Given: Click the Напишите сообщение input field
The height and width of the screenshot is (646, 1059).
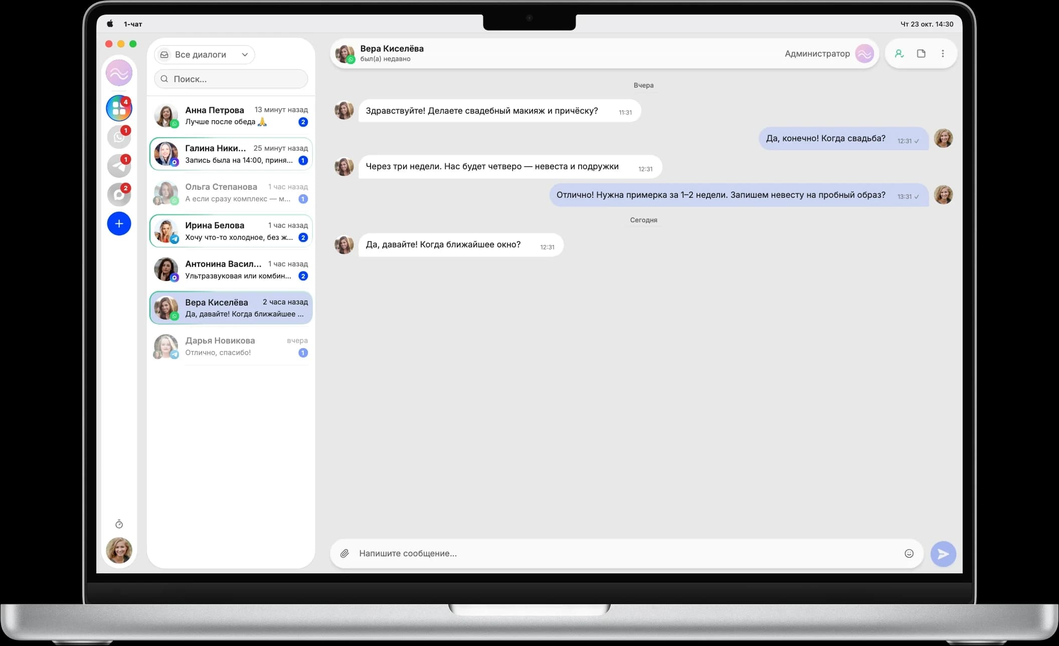Looking at the screenshot, I should click(627, 553).
